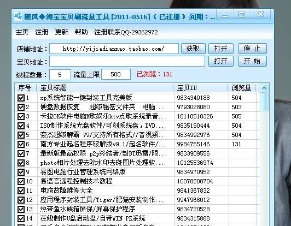Viewport: 291px width, 226px height.
Task: Uncheck row 12 应用程序封装工具 checkbox
Action: (x=21, y=200)
